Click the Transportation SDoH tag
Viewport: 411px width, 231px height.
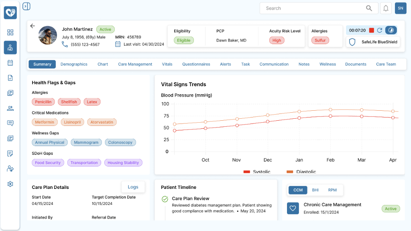point(84,163)
